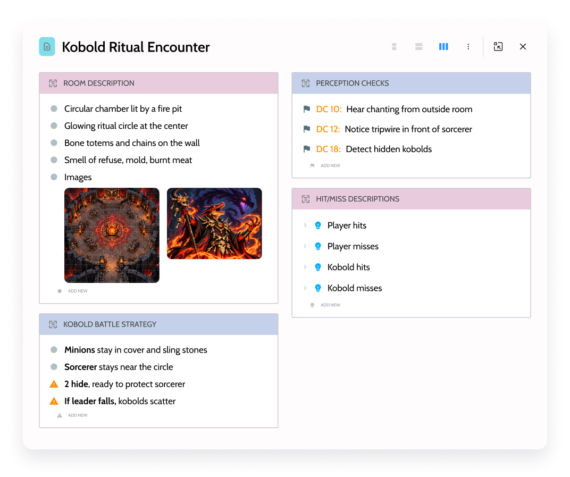The height and width of the screenshot is (477, 570).
Task: Switch to two-row layout view
Action: click(x=419, y=47)
